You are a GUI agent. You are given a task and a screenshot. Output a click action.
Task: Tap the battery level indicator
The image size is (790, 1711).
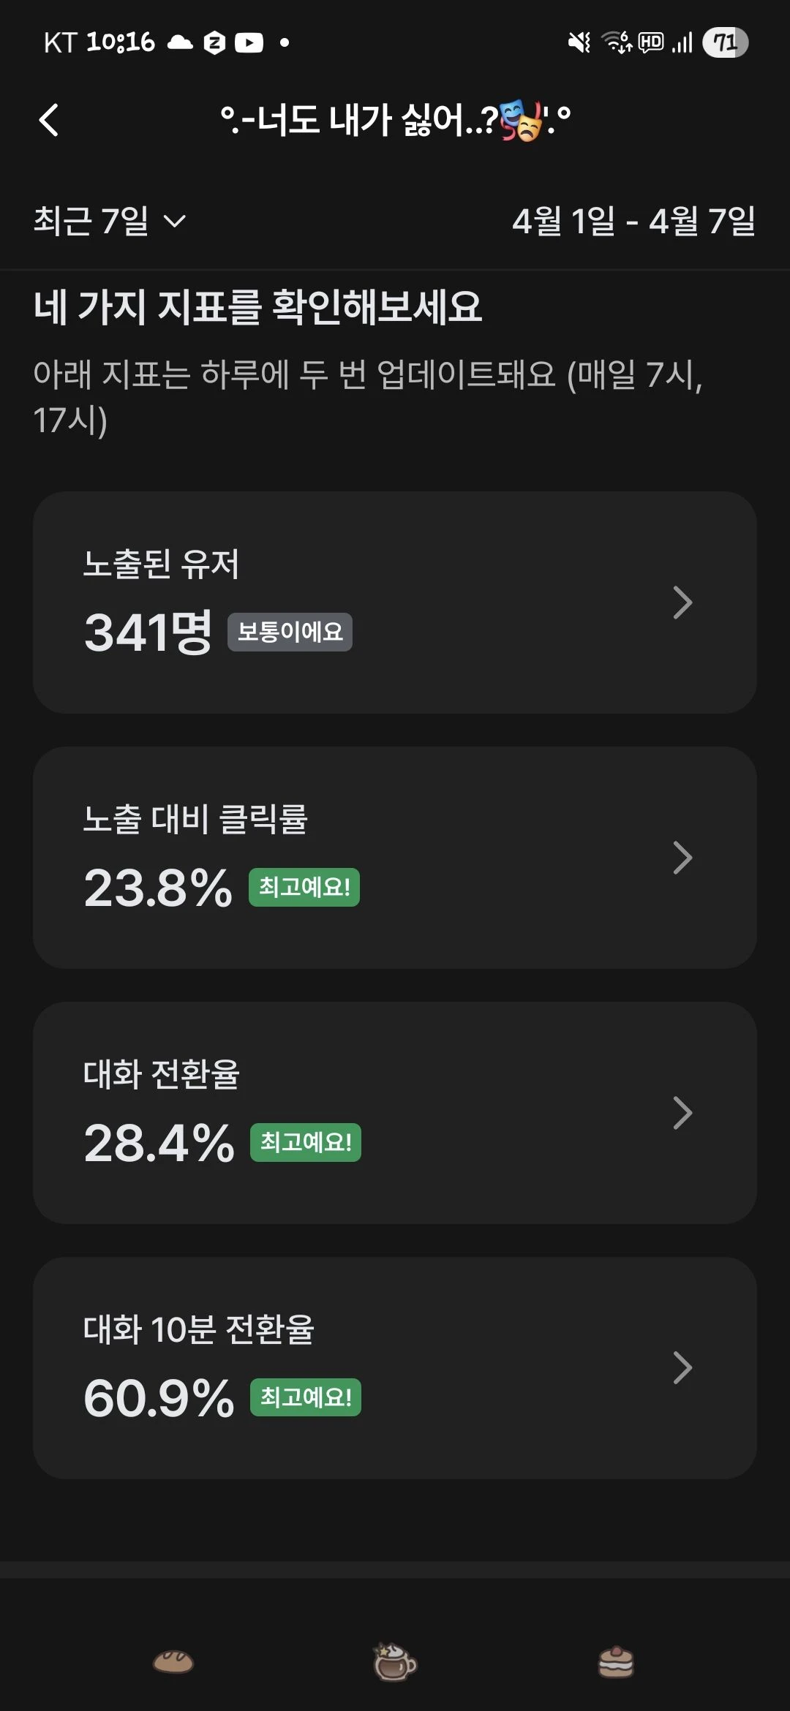pos(725,42)
